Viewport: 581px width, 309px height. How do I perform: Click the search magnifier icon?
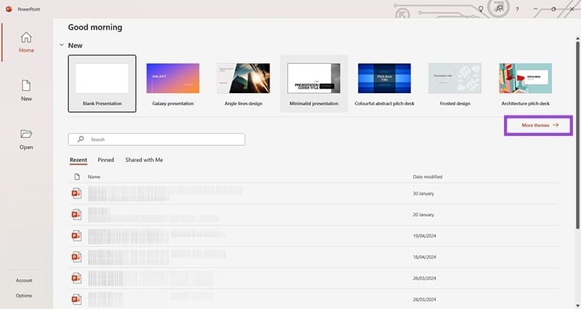81,139
